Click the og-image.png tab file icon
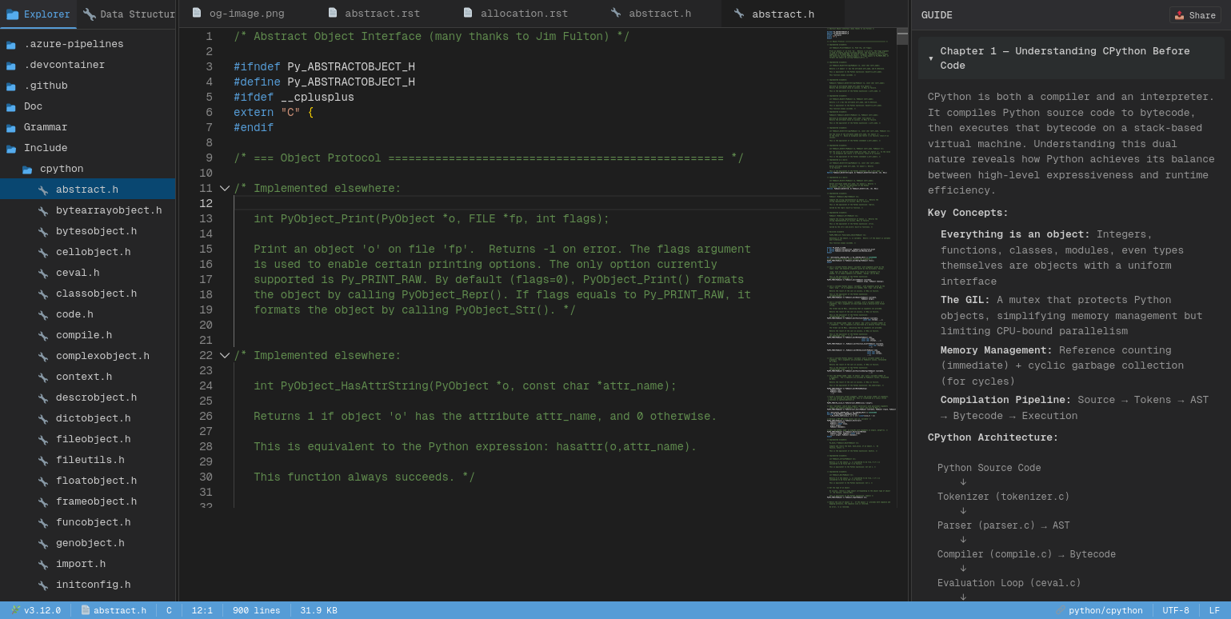This screenshot has width=1231, height=619. [197, 13]
